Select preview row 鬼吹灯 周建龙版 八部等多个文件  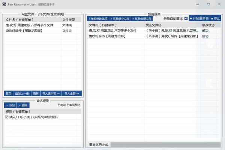click(x=112, y=31)
